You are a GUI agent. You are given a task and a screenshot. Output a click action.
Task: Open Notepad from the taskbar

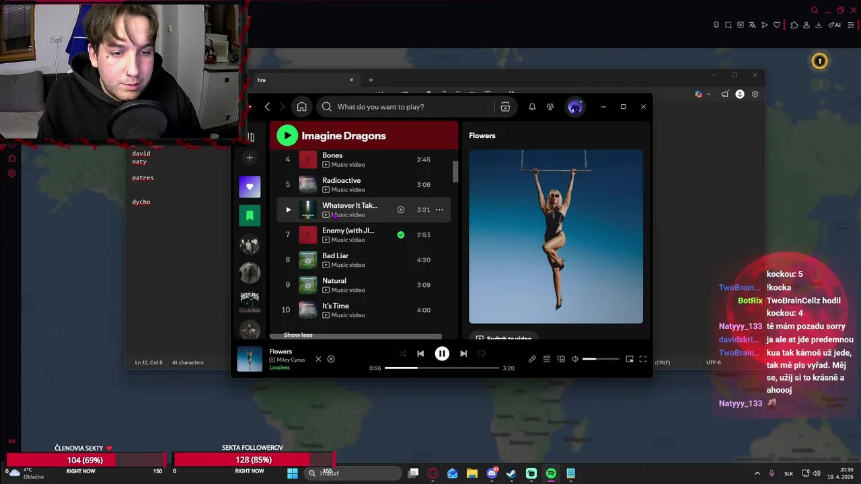[570, 473]
